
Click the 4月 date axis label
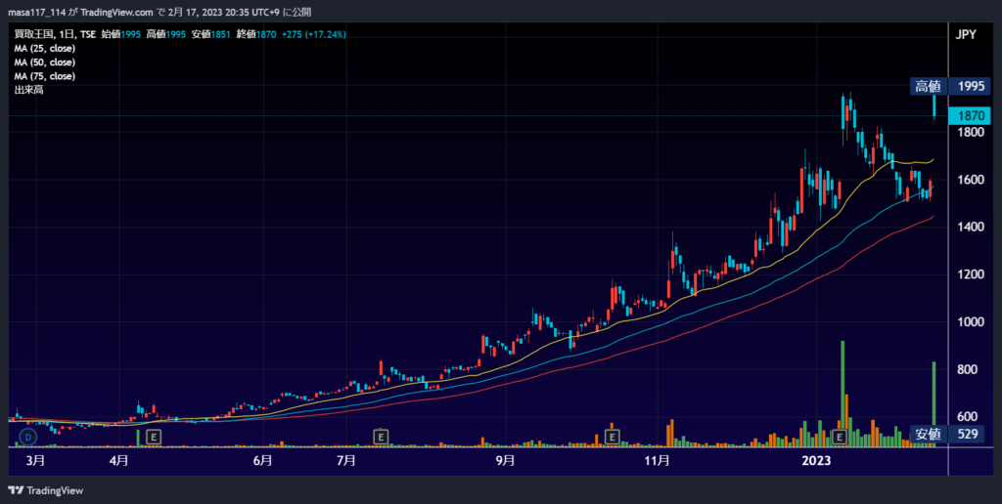(118, 461)
